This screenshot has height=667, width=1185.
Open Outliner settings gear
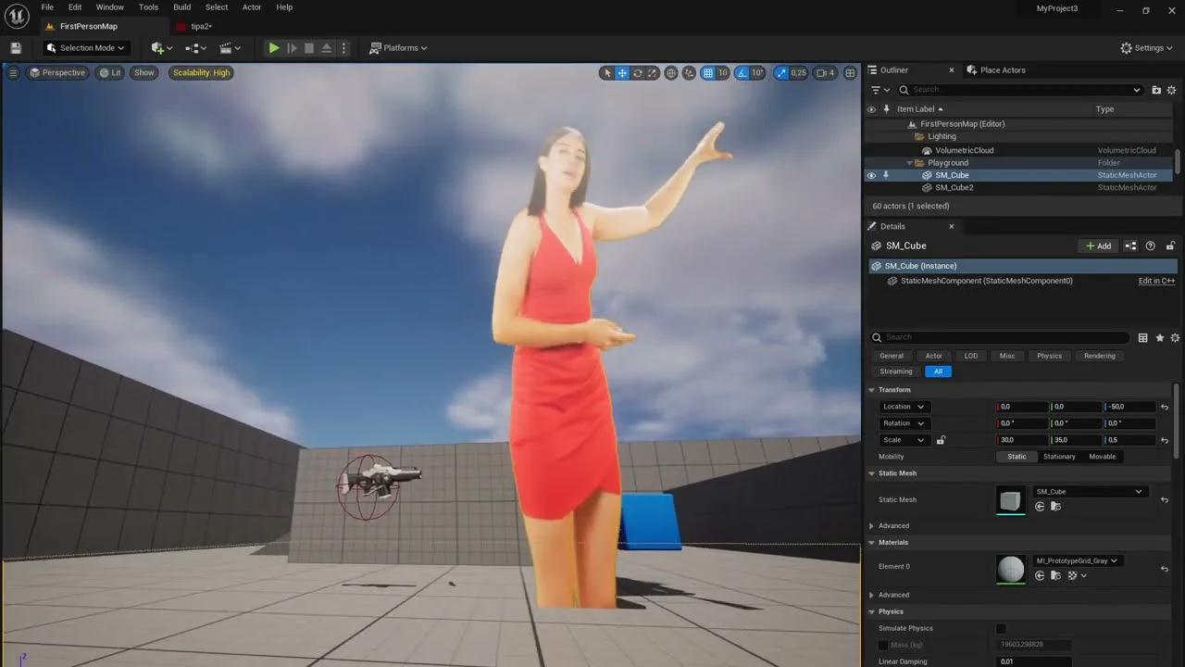[x=1172, y=90]
